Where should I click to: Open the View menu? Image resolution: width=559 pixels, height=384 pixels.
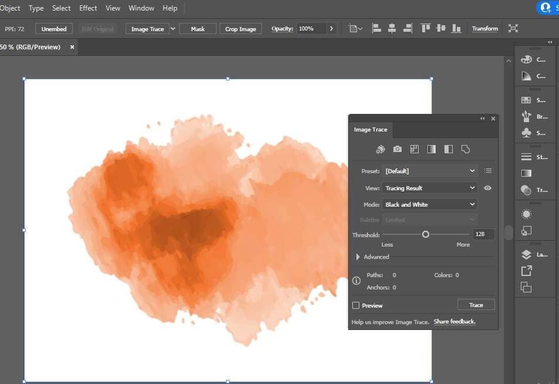coord(113,8)
